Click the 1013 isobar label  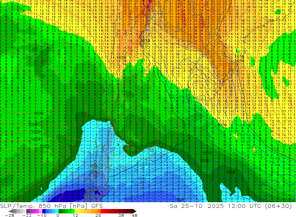point(145,41)
